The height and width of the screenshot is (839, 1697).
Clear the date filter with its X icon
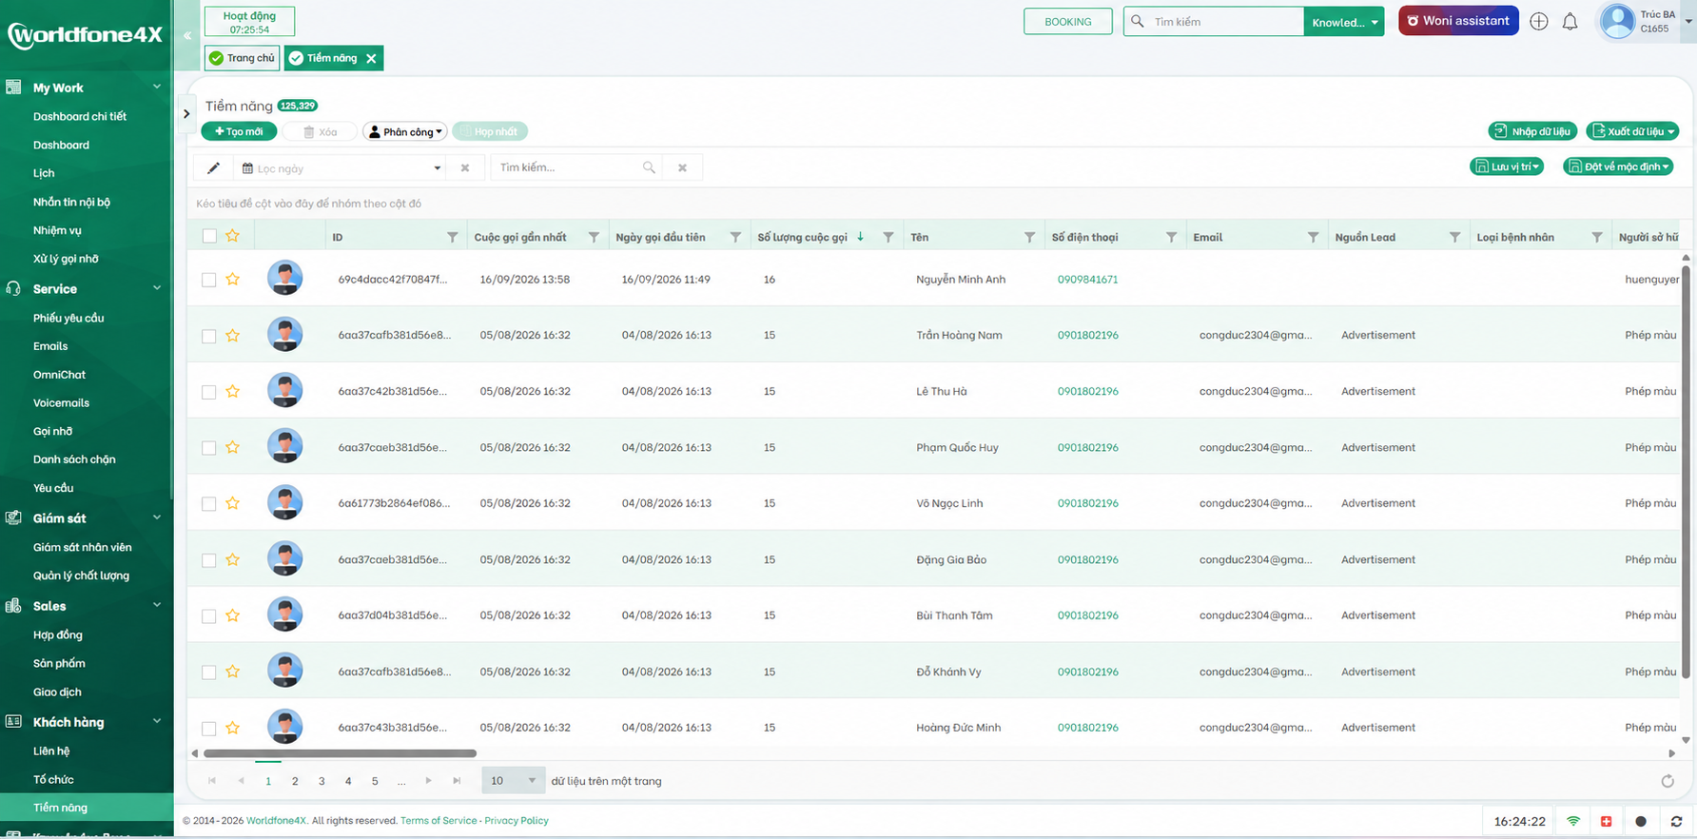[465, 168]
